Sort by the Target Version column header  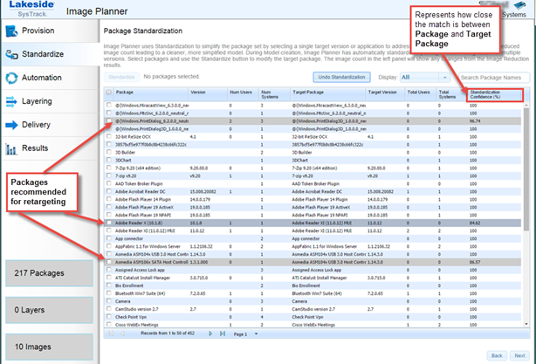tap(385, 94)
